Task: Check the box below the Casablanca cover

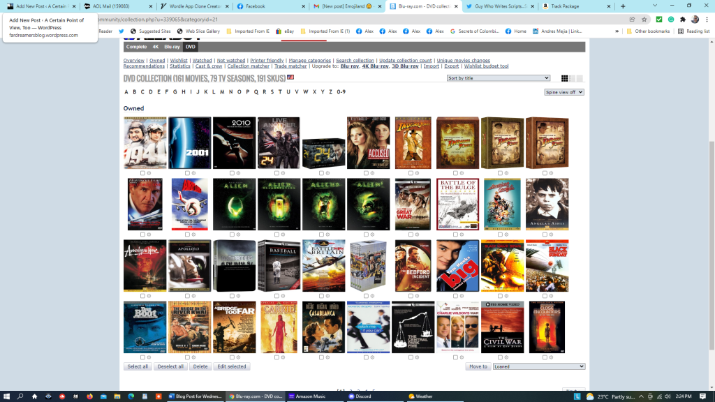Action: pos(321,357)
